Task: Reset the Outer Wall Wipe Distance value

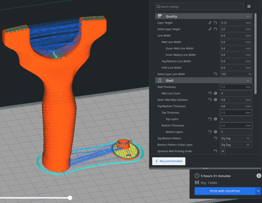Action: tap(210, 100)
